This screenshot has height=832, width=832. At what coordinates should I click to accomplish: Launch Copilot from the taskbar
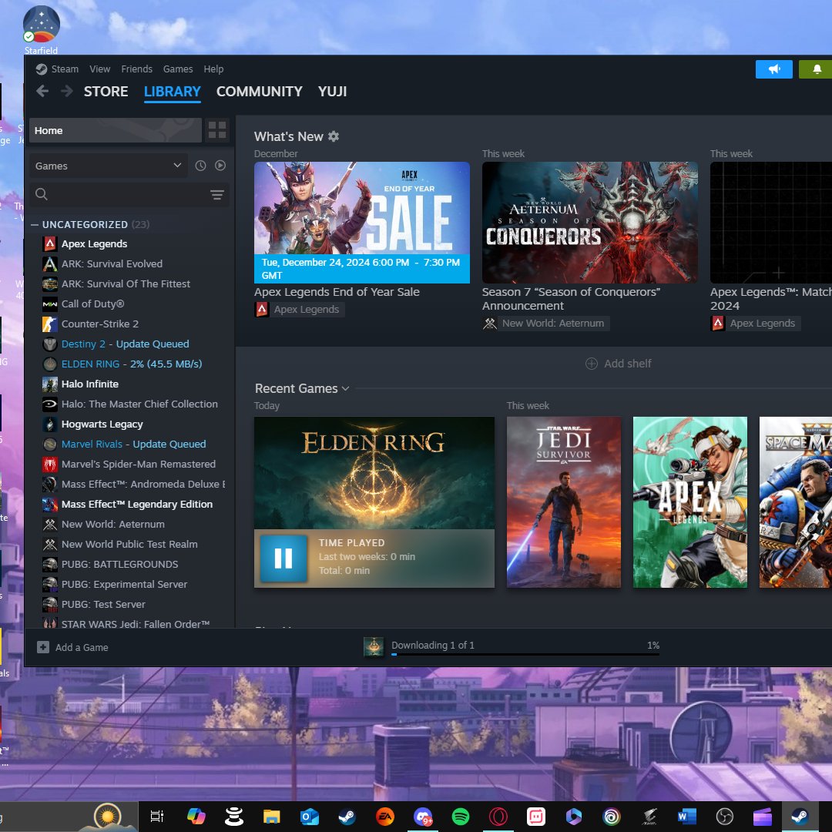196,816
